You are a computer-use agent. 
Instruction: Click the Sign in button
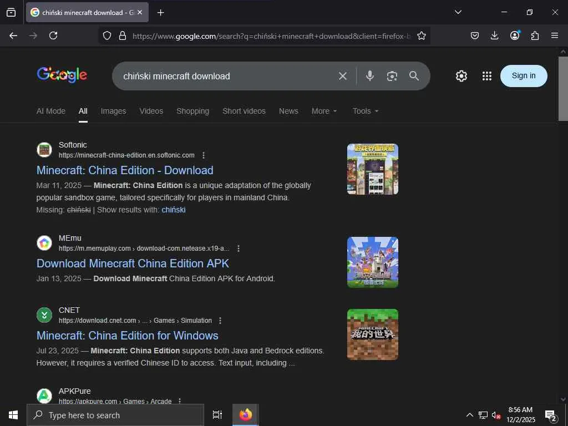(524, 75)
